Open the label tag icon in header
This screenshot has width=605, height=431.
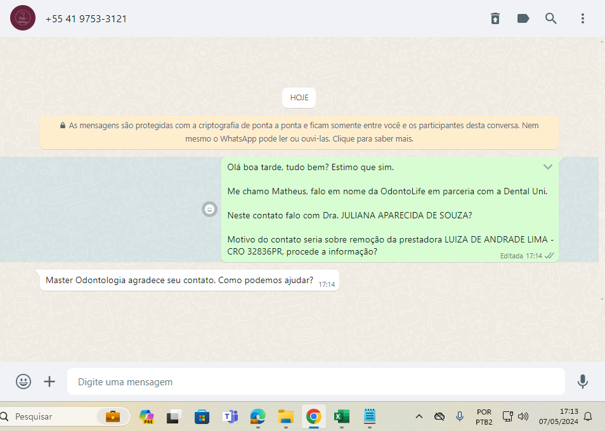523,18
